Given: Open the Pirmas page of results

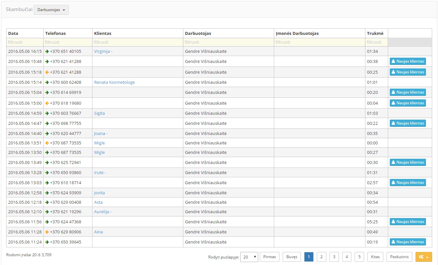Looking at the screenshot, I should [269, 257].
